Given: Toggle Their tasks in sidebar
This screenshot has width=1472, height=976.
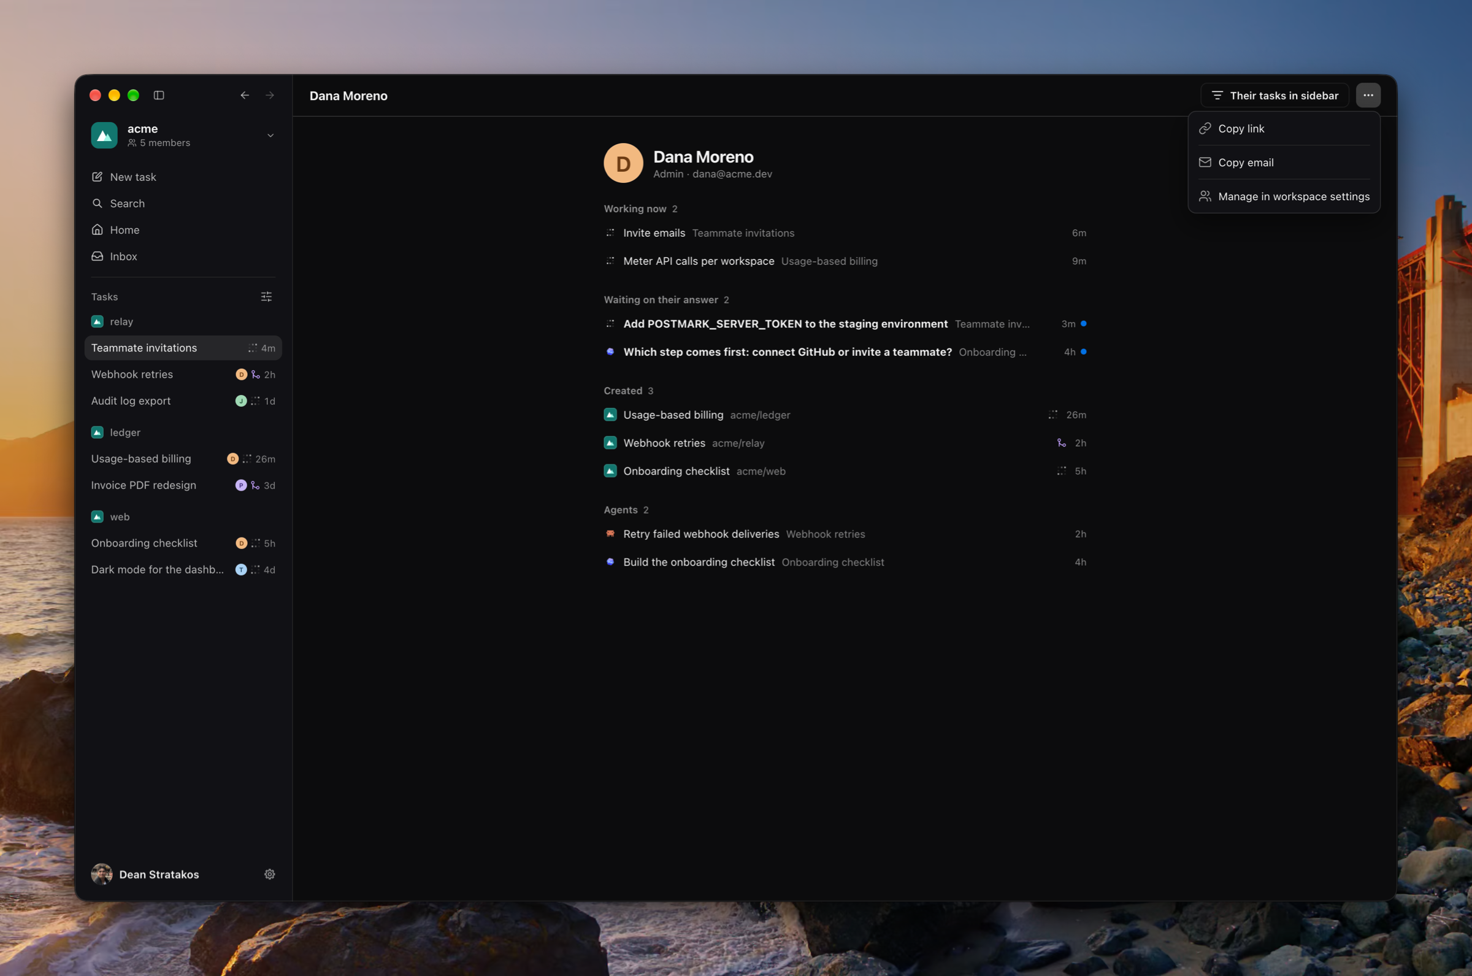Looking at the screenshot, I should point(1274,95).
